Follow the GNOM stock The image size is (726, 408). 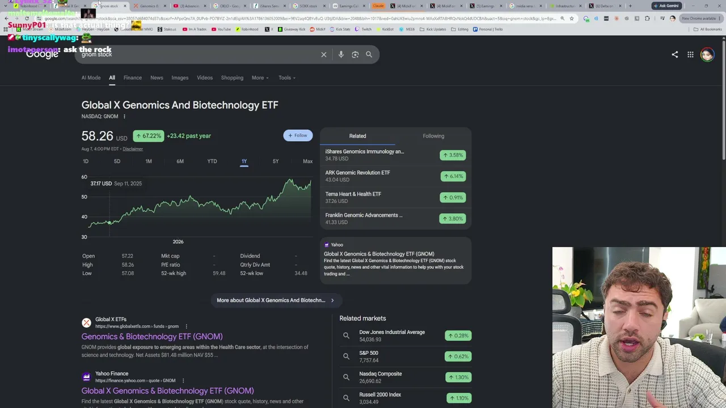tap(298, 135)
